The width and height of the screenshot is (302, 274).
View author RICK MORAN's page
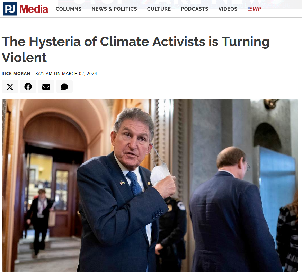[x=16, y=73]
